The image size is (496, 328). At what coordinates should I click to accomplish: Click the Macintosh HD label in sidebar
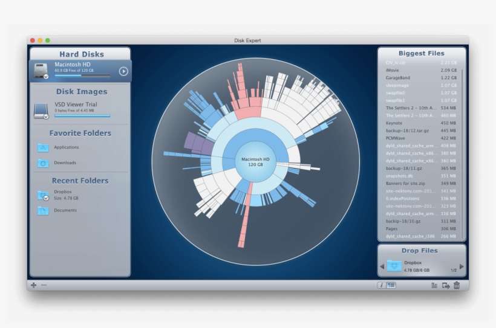(73, 65)
